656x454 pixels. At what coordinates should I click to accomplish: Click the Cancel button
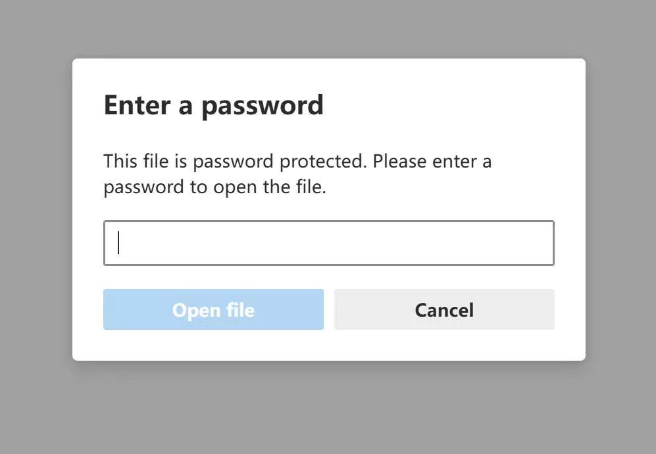pos(444,309)
